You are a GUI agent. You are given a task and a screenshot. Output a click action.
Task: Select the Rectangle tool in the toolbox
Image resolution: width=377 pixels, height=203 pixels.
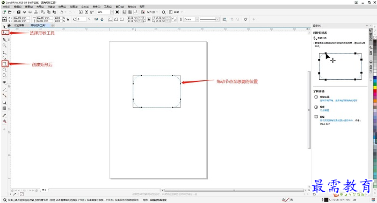coord(5,64)
